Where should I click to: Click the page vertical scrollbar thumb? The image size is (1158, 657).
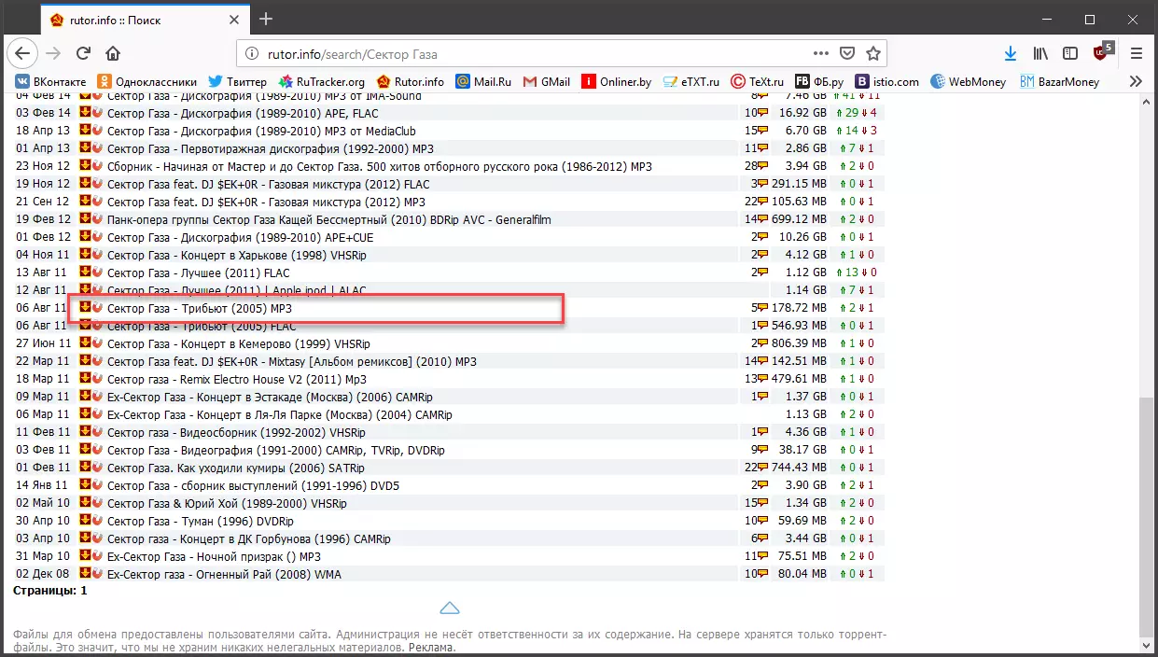pos(1147,513)
